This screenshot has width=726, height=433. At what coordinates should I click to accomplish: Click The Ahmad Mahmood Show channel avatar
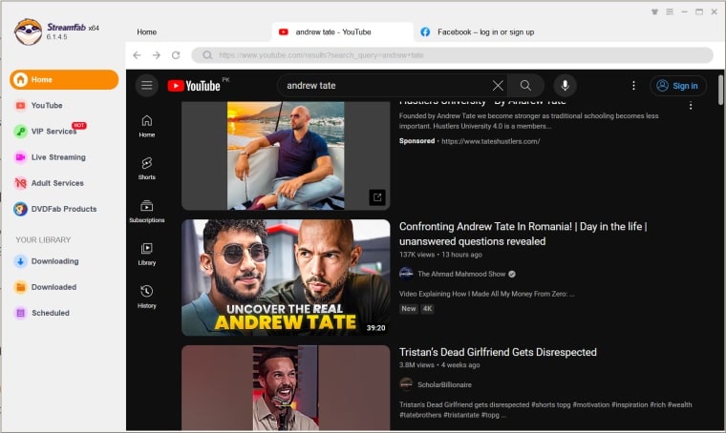[x=406, y=274]
